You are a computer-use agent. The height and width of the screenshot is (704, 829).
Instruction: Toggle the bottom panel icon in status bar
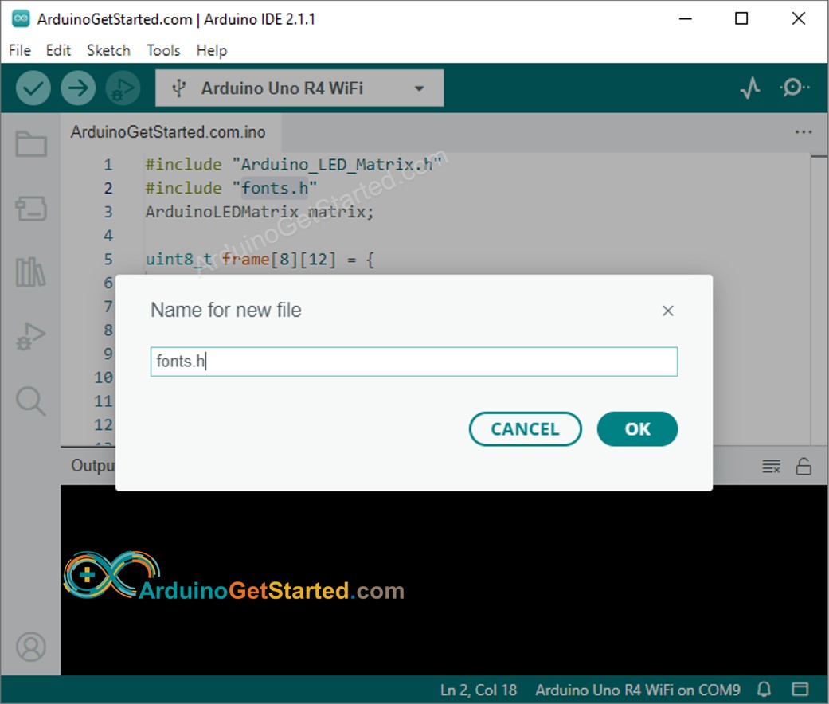point(800,689)
